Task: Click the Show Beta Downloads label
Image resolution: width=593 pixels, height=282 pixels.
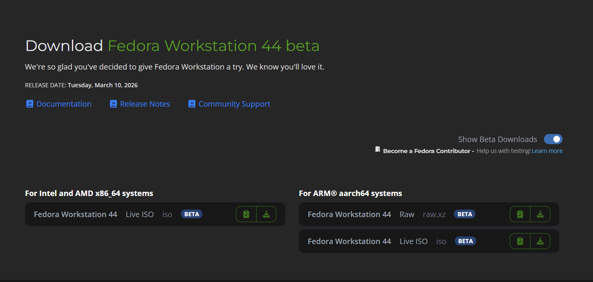Action: [497, 139]
